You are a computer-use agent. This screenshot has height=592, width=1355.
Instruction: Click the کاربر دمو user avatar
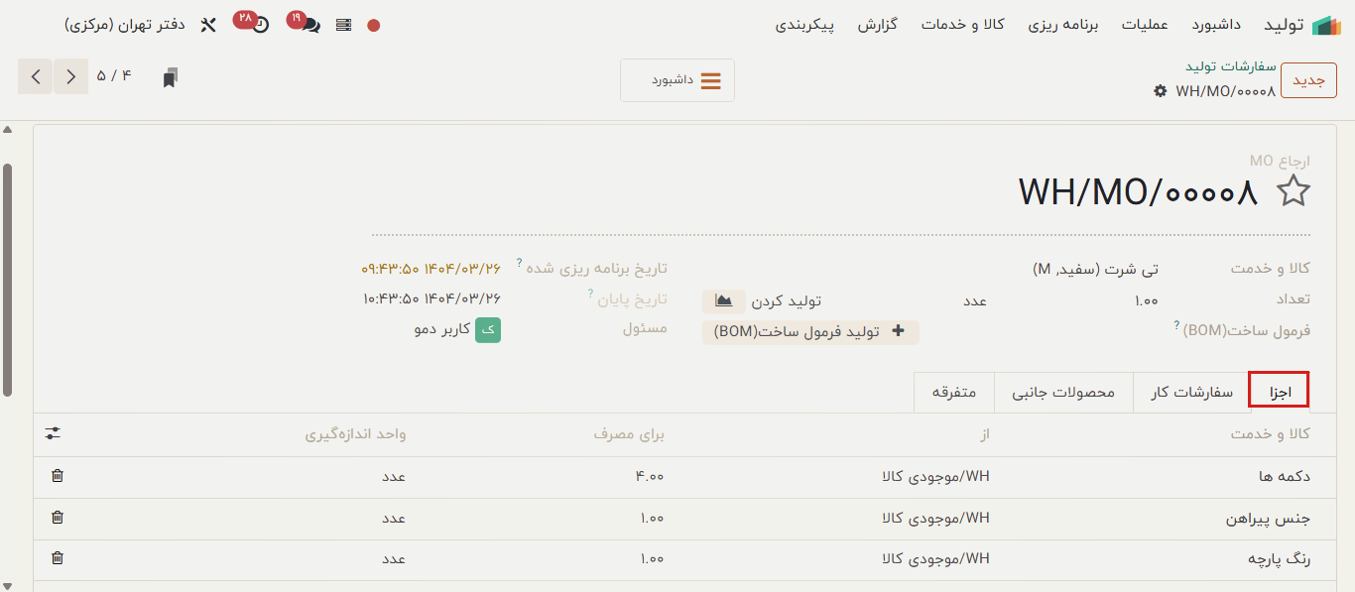pos(488,329)
